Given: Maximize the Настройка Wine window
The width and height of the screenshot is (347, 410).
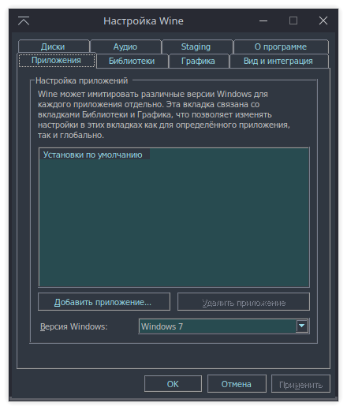Looking at the screenshot, I should click(x=293, y=20).
